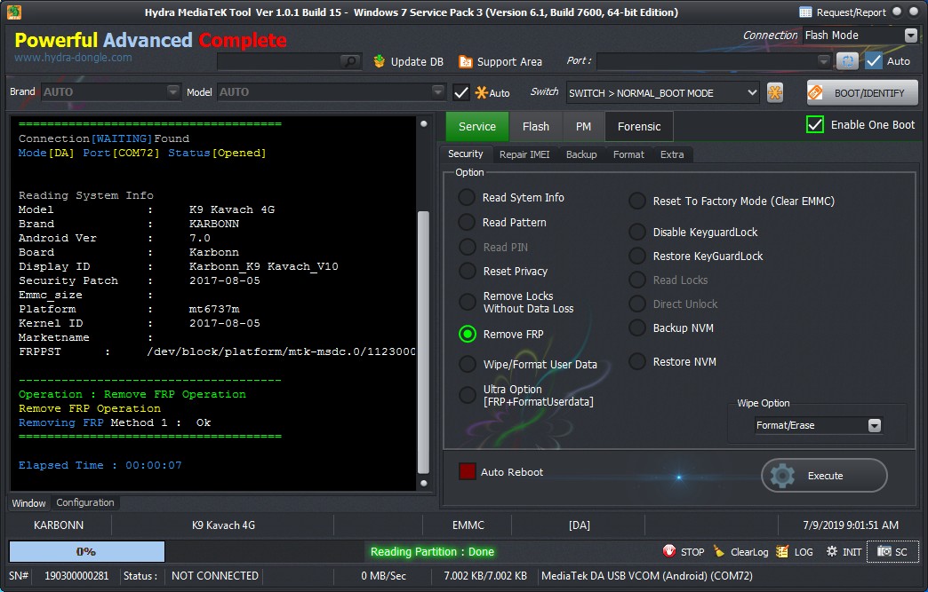The image size is (928, 592).
Task: Select Backup NVM option
Action: [x=636, y=328]
